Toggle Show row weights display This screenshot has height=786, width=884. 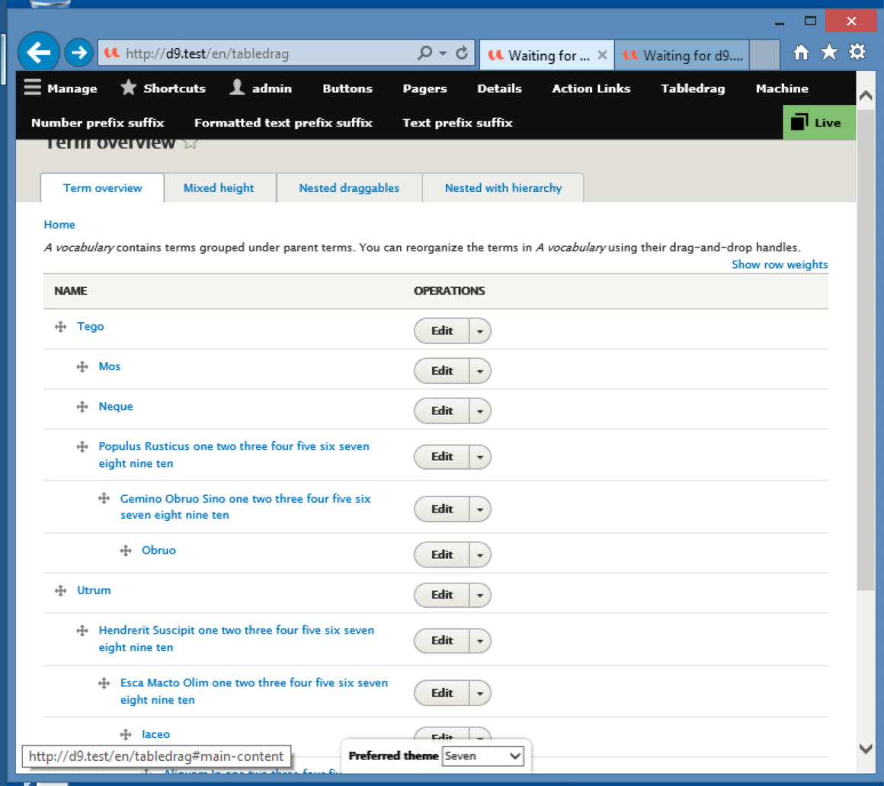click(779, 264)
